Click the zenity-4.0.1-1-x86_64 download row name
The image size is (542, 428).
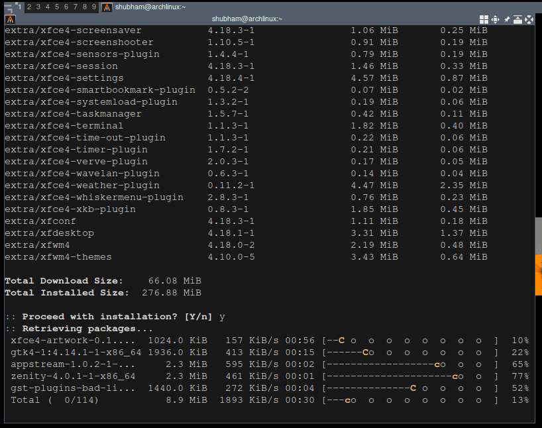[73, 376]
